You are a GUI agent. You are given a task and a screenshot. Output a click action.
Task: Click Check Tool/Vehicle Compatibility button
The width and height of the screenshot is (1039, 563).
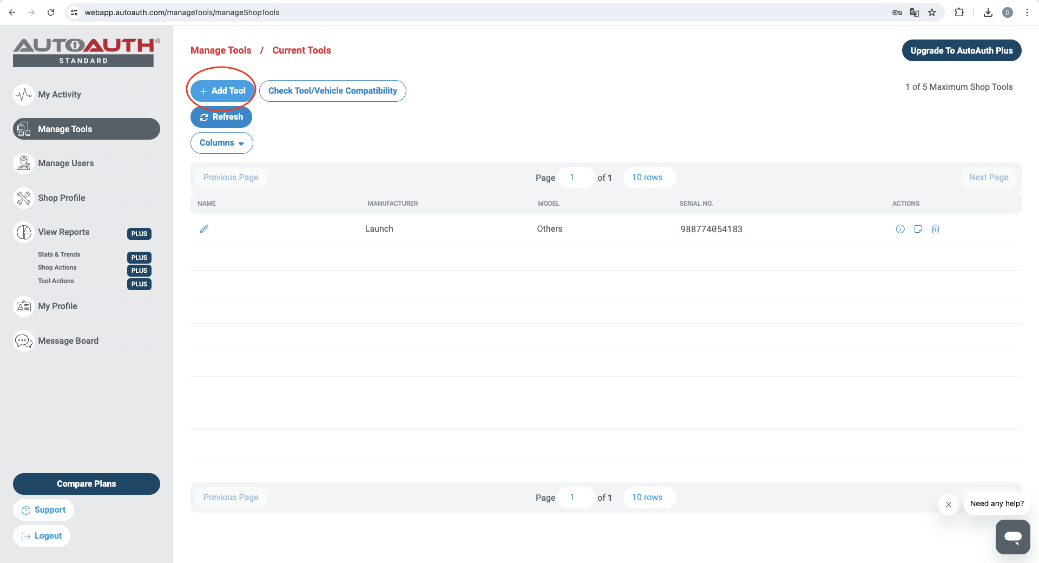click(332, 91)
